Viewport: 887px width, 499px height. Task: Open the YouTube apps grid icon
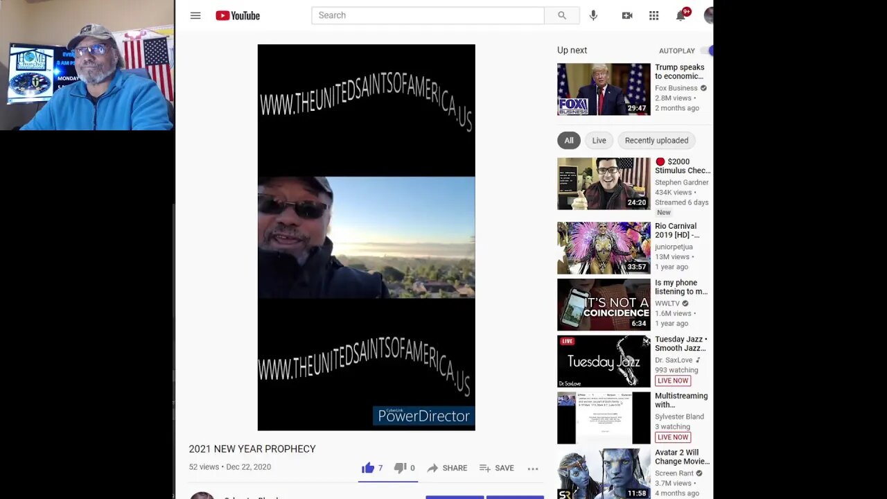coord(653,15)
